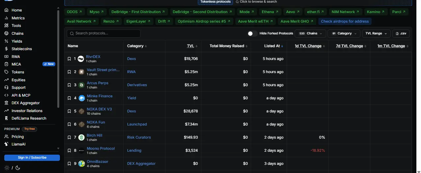Switch to light theme sun icon
421x173 pixels.
point(7,168)
